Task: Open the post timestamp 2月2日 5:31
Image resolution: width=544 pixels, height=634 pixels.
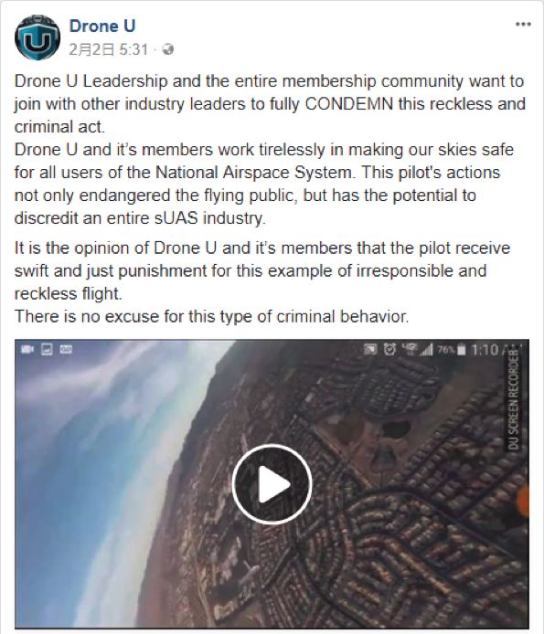Action: pyautogui.click(x=109, y=49)
